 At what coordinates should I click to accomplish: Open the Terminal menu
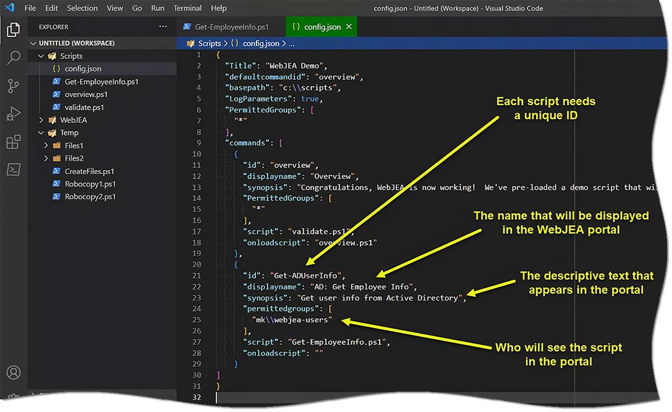click(x=187, y=8)
